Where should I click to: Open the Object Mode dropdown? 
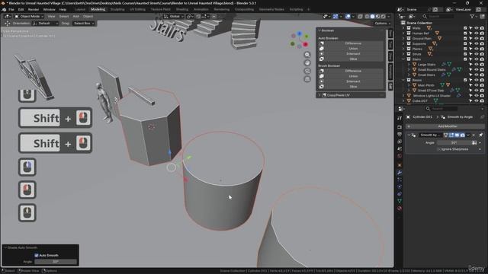click(x=29, y=16)
